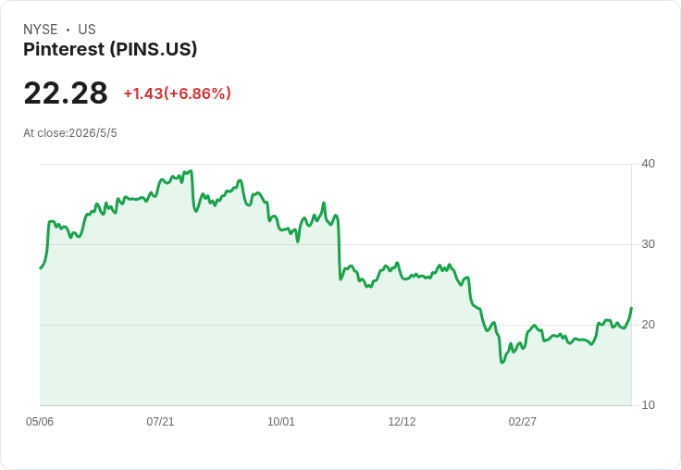Image resolution: width=681 pixels, height=470 pixels.
Task: Select the NYSE exchange label
Action: tap(41, 30)
